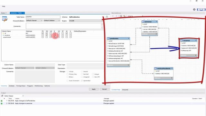
Task: Click the green success icon of output row 1
Action: coord(2,101)
